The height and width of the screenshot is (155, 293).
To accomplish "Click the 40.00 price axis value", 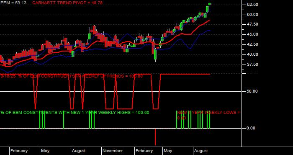I will (x=252, y=54).
